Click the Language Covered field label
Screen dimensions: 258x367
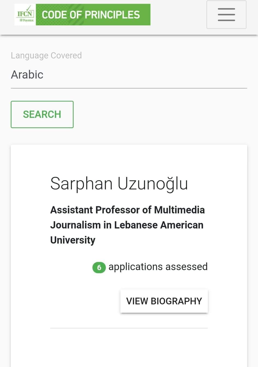[x=46, y=55]
